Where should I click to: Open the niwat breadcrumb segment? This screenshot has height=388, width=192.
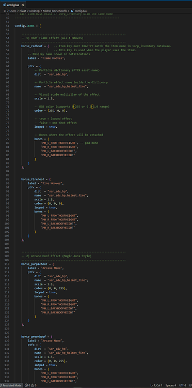pyautogui.click(x=22, y=11)
